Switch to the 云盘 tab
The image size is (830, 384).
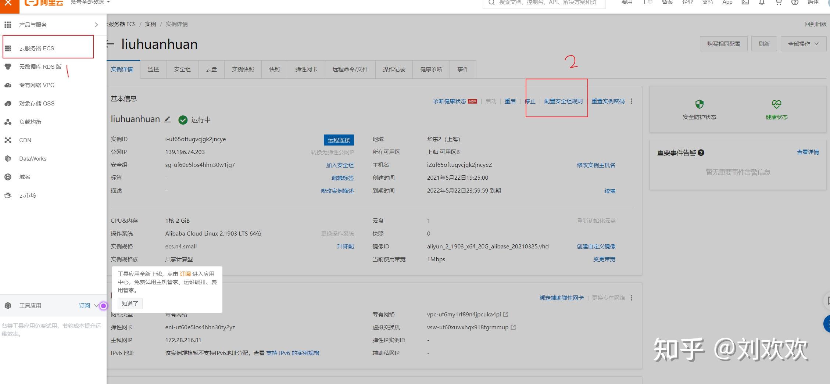(x=211, y=69)
